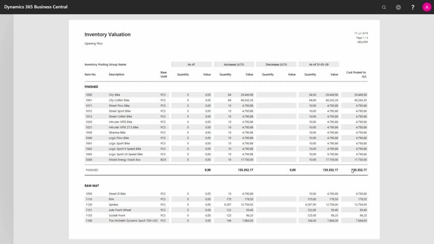Open the search magnifier in the top bar
Viewport: 434px width, 244px height.
point(384,7)
